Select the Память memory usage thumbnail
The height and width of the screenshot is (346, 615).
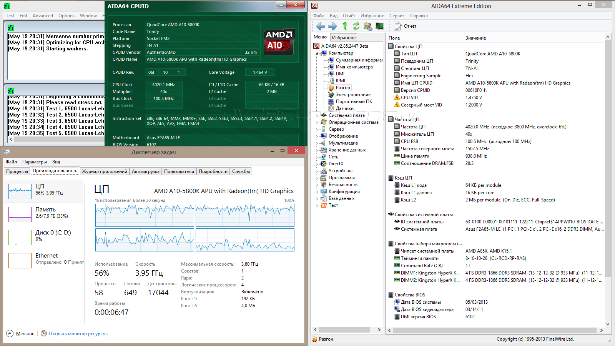[x=44, y=214]
